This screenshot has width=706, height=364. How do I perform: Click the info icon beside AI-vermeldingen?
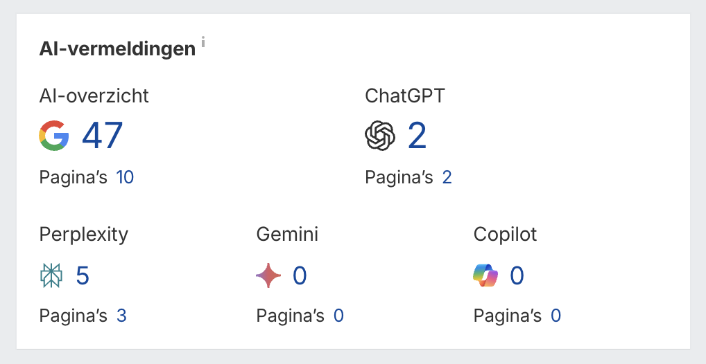203,43
